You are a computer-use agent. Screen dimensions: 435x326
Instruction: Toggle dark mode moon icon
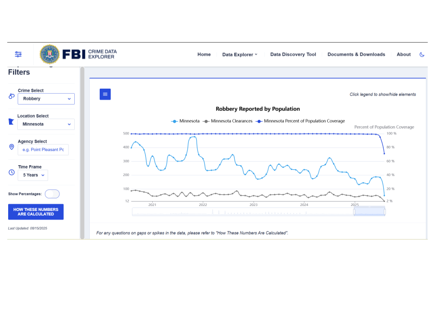point(422,54)
